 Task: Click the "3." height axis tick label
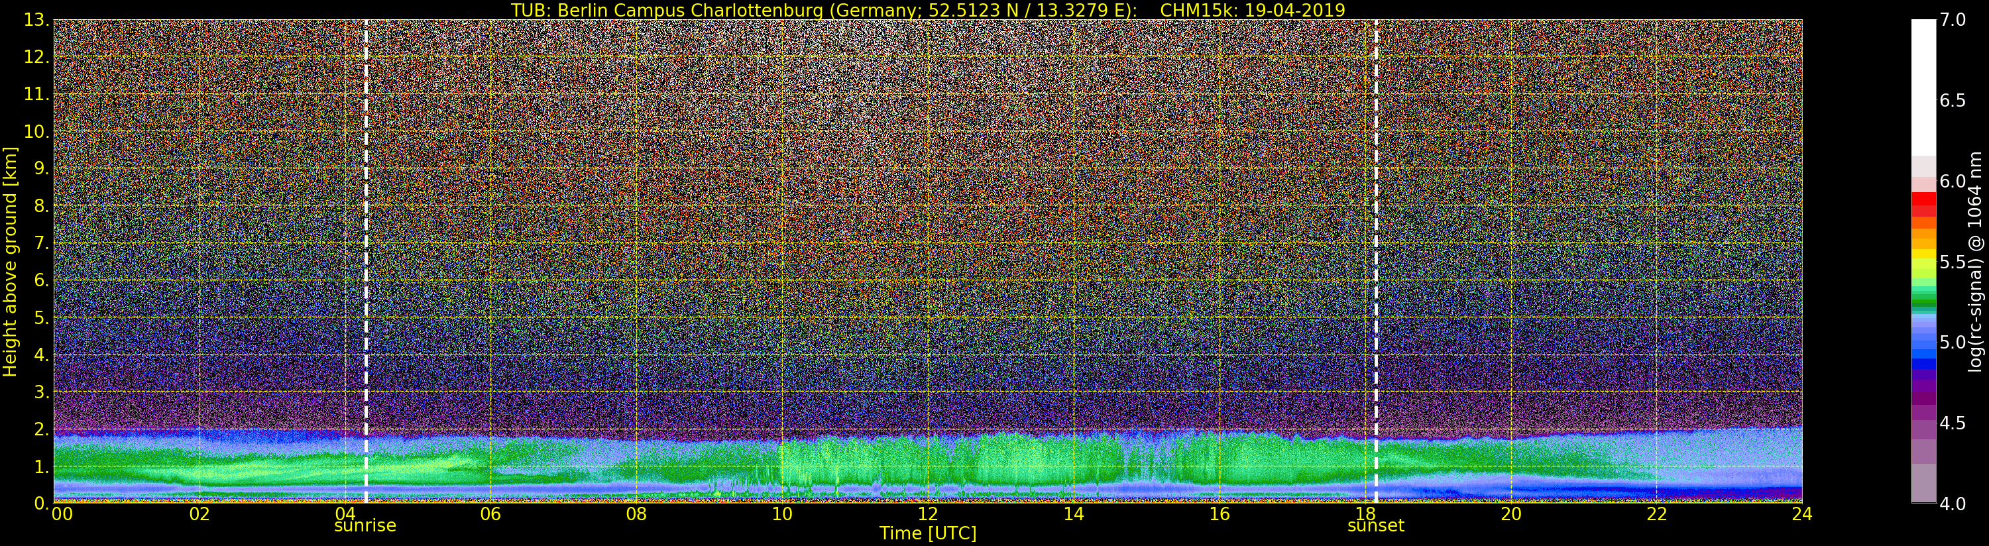click(42, 392)
